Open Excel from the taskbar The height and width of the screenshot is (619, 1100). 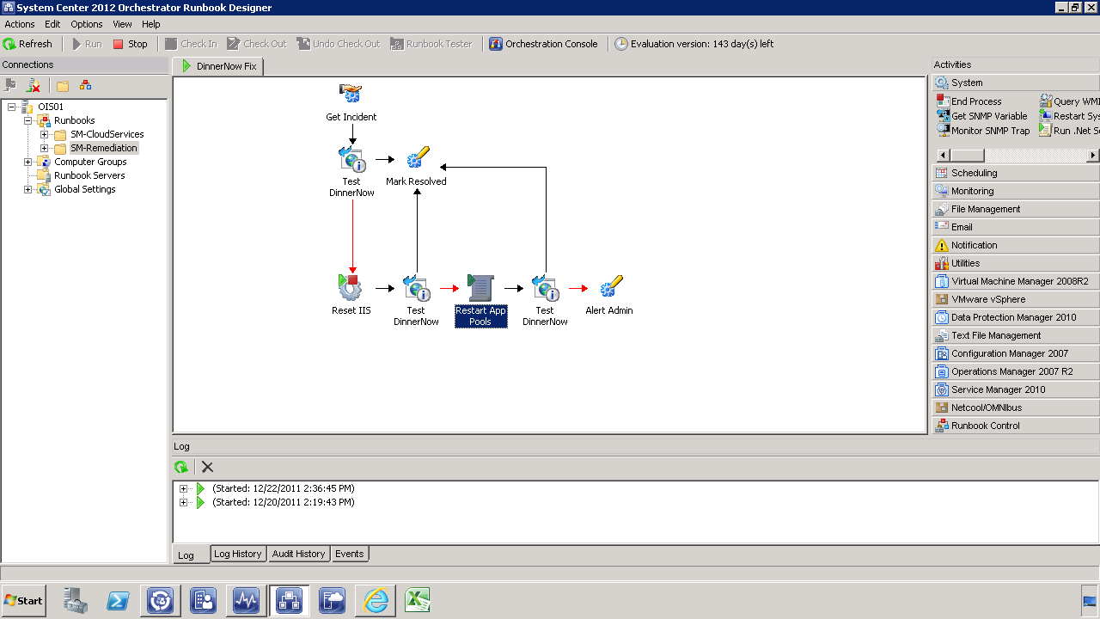(418, 600)
